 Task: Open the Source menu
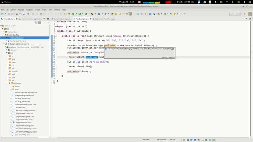[13, 10]
